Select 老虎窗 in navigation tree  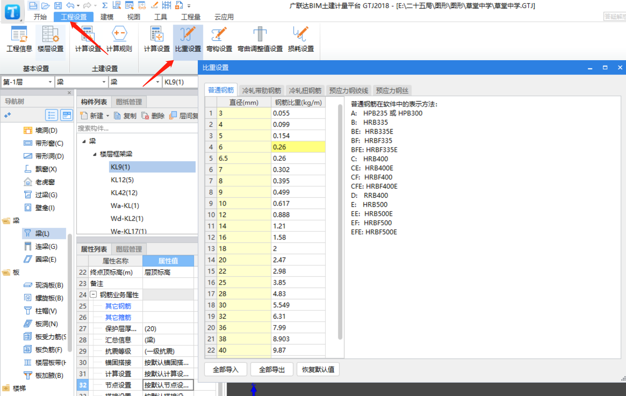(39, 182)
